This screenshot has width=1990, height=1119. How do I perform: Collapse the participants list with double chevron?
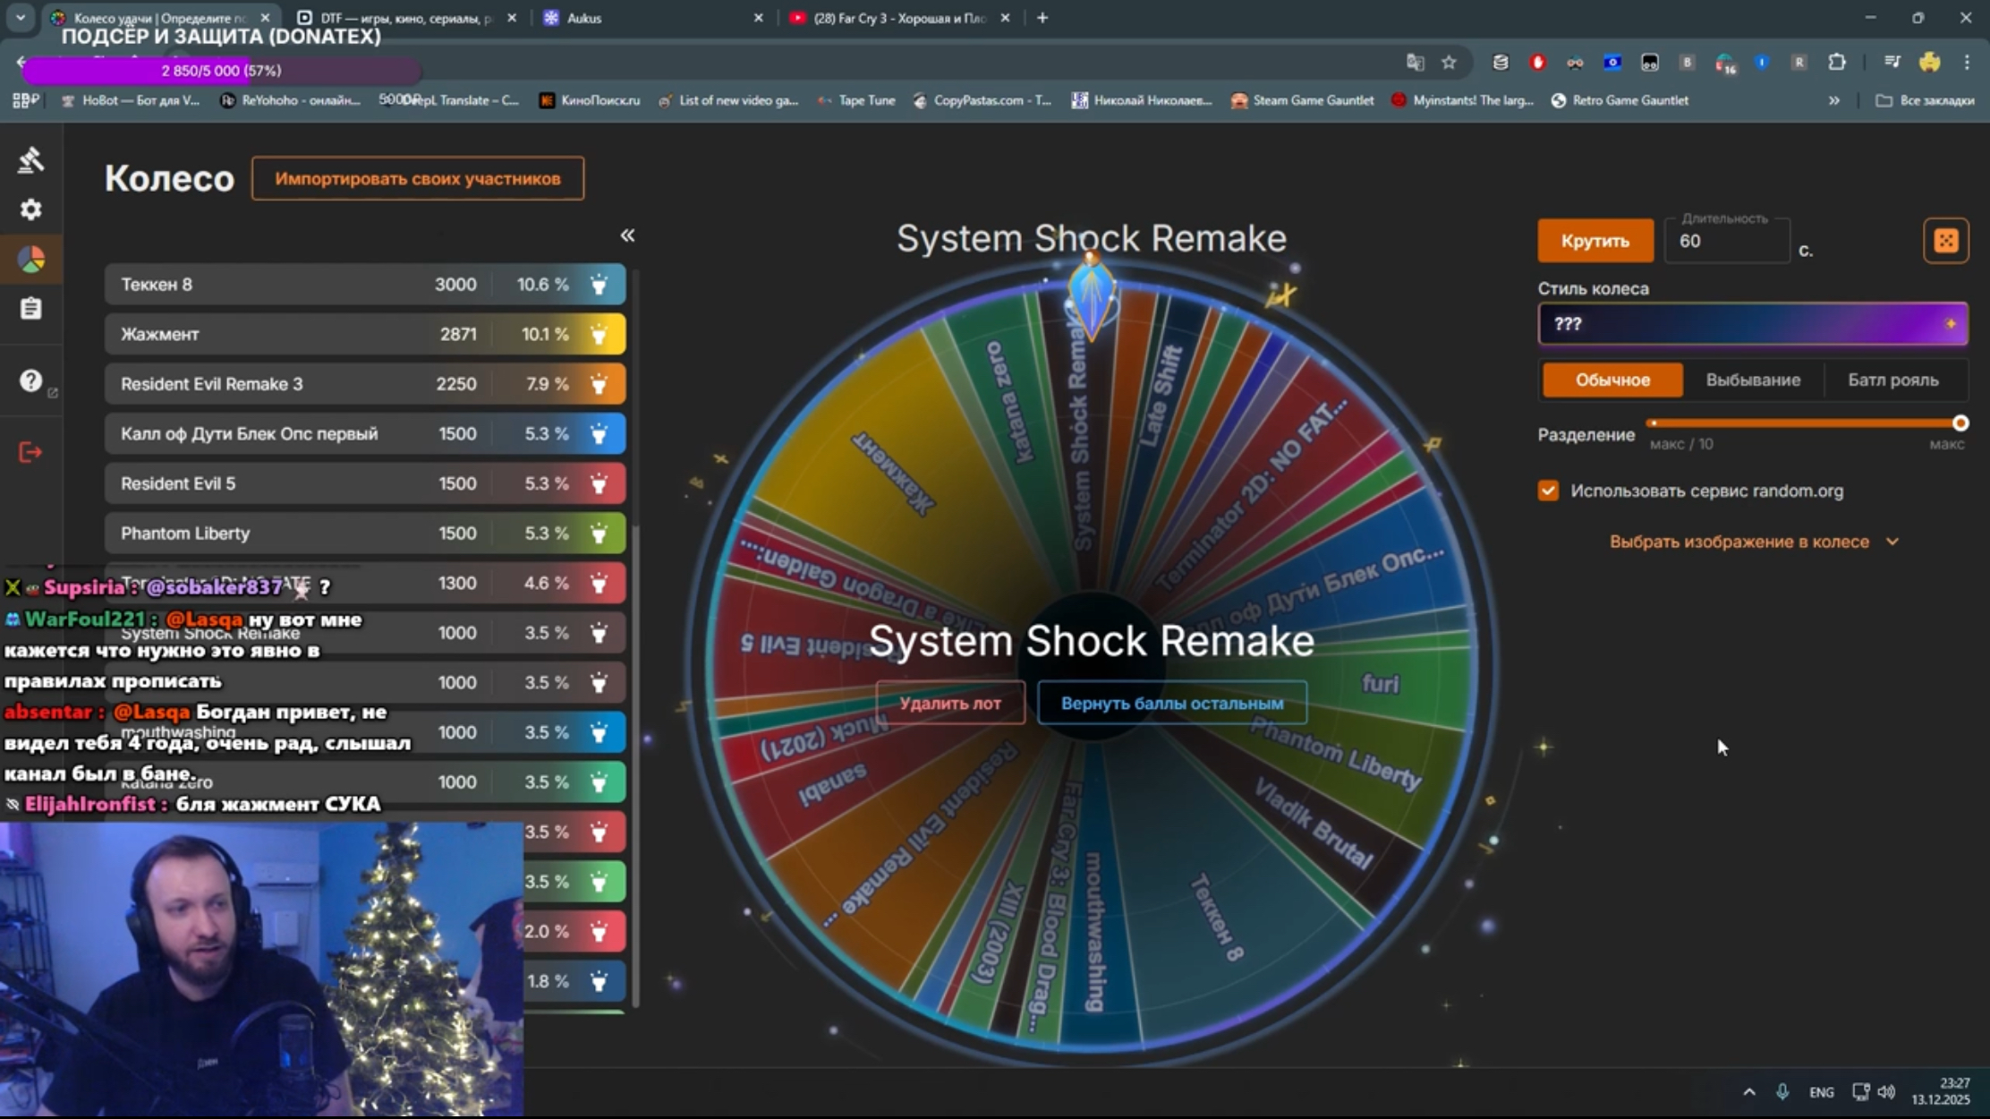click(x=627, y=235)
